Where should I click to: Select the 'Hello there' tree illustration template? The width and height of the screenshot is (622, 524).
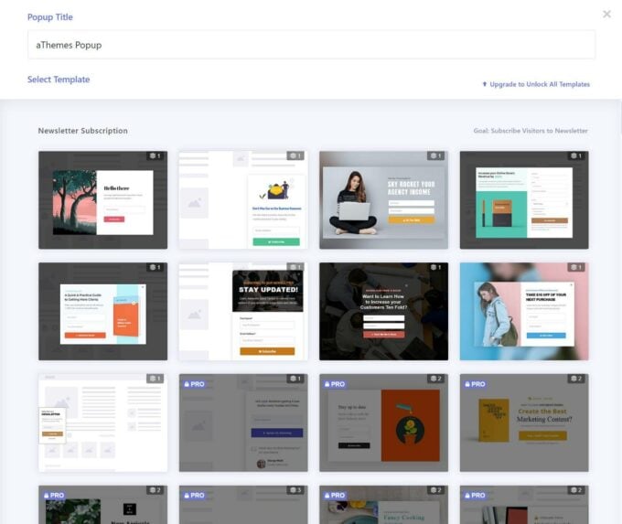tap(102, 200)
